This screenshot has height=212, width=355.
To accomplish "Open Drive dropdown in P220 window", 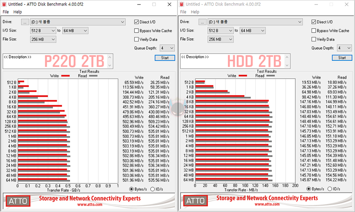I will tap(77, 22).
